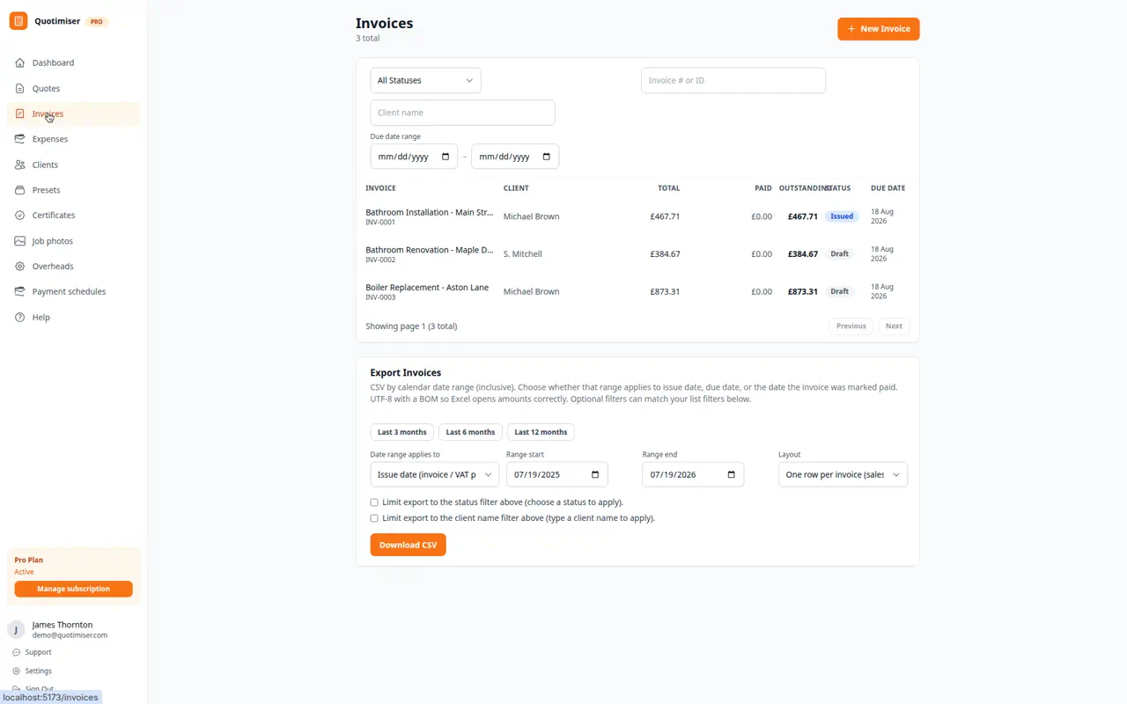Click the Quotimiser logo icon
1127x704 pixels.
(x=18, y=21)
